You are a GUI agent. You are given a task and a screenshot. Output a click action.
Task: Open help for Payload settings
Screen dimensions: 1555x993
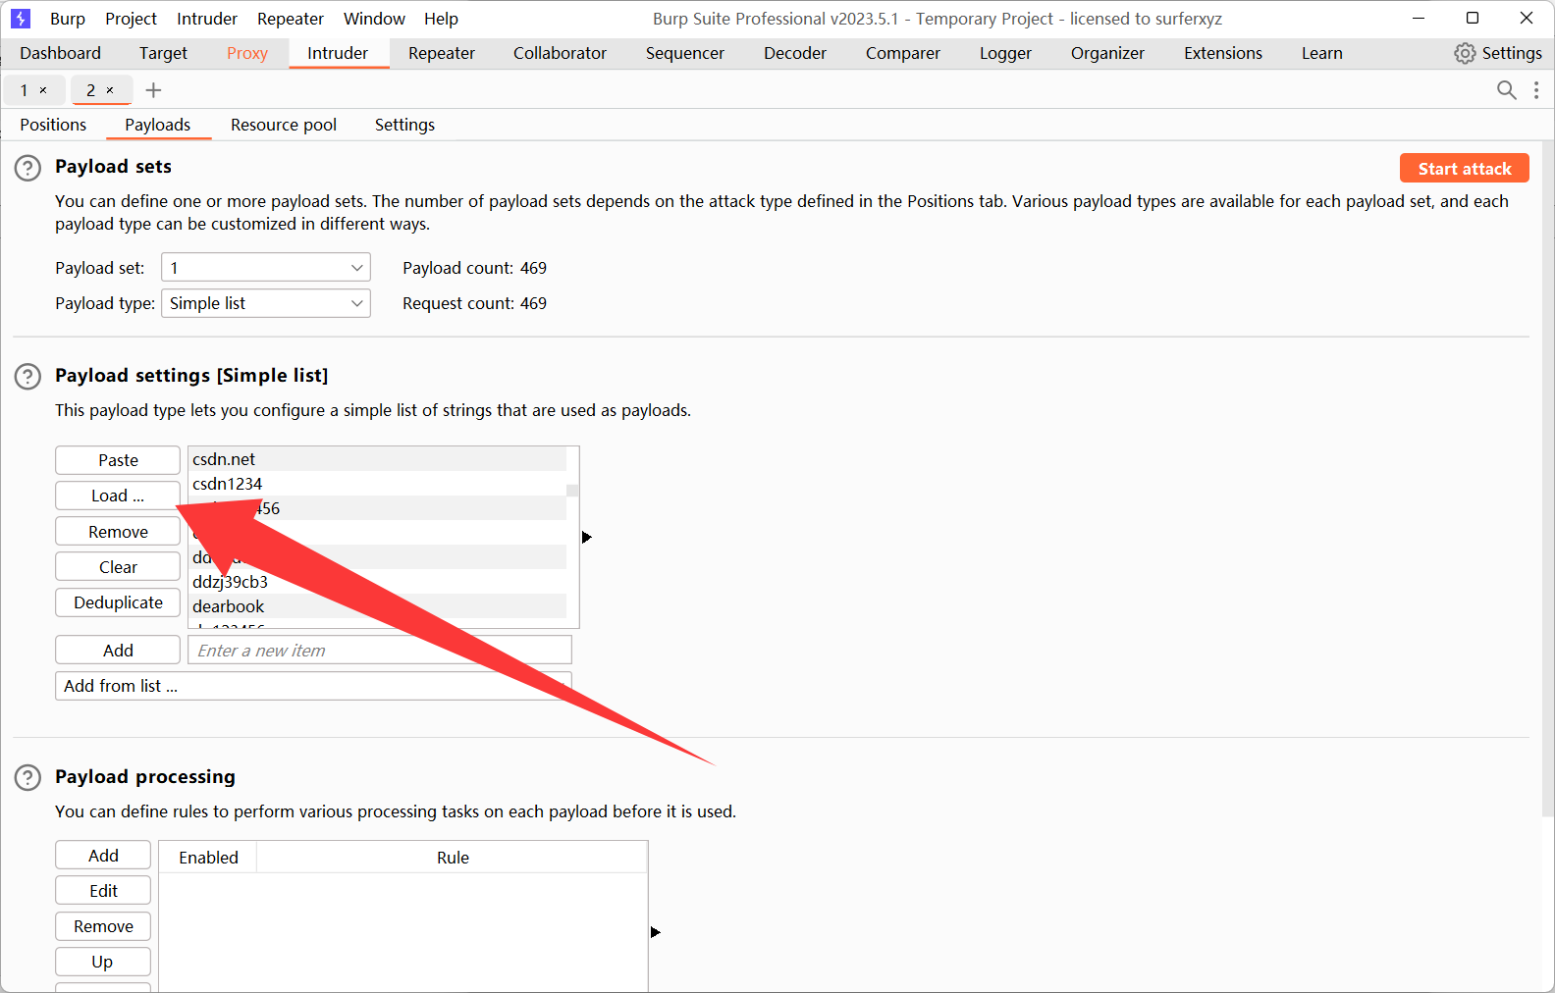point(27,377)
